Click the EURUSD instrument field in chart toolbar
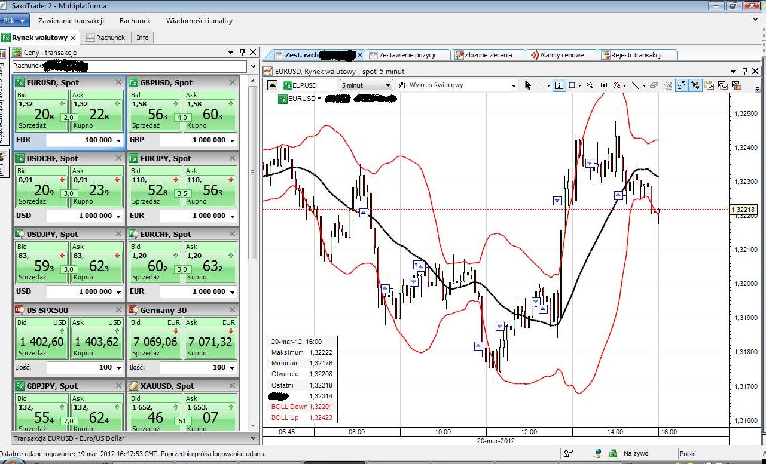 point(309,85)
